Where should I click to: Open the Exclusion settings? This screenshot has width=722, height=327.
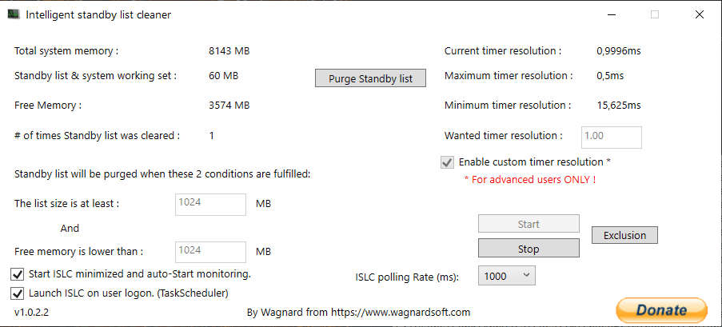[x=624, y=235]
